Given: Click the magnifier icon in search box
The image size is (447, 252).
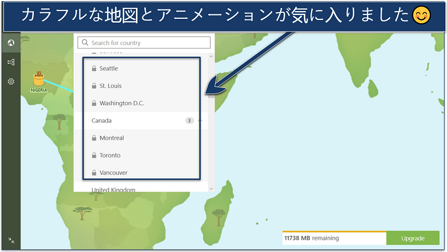Looking at the screenshot, I should tap(85, 43).
